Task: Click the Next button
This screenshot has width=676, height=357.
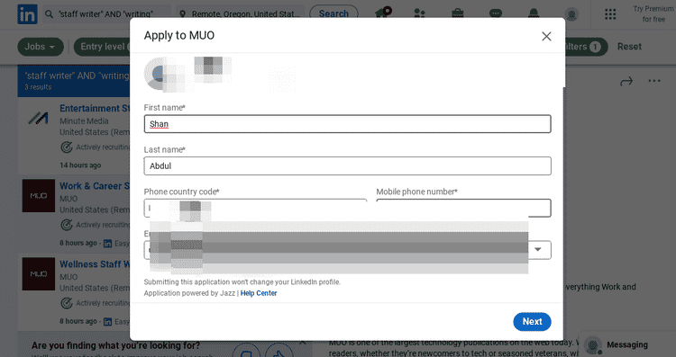Action: tap(532, 322)
